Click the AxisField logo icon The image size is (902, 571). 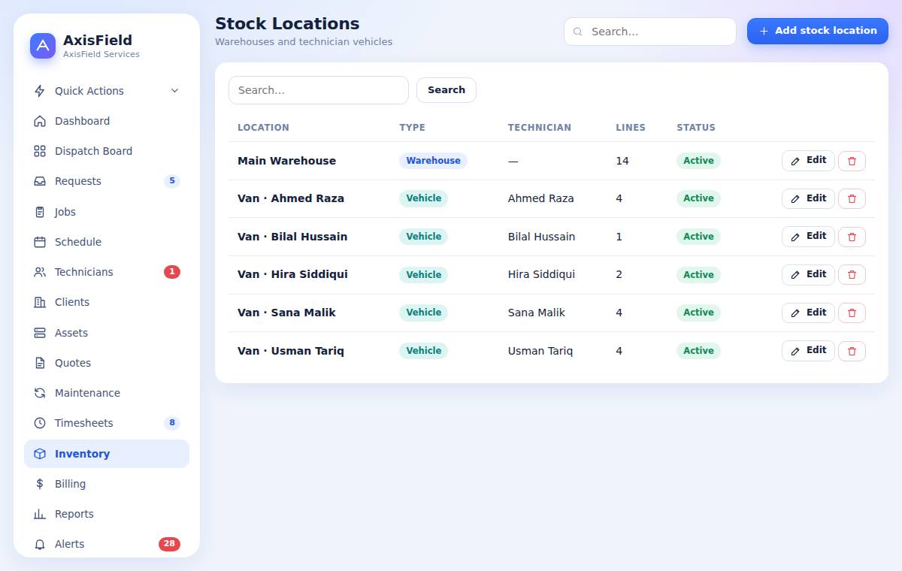(43, 46)
